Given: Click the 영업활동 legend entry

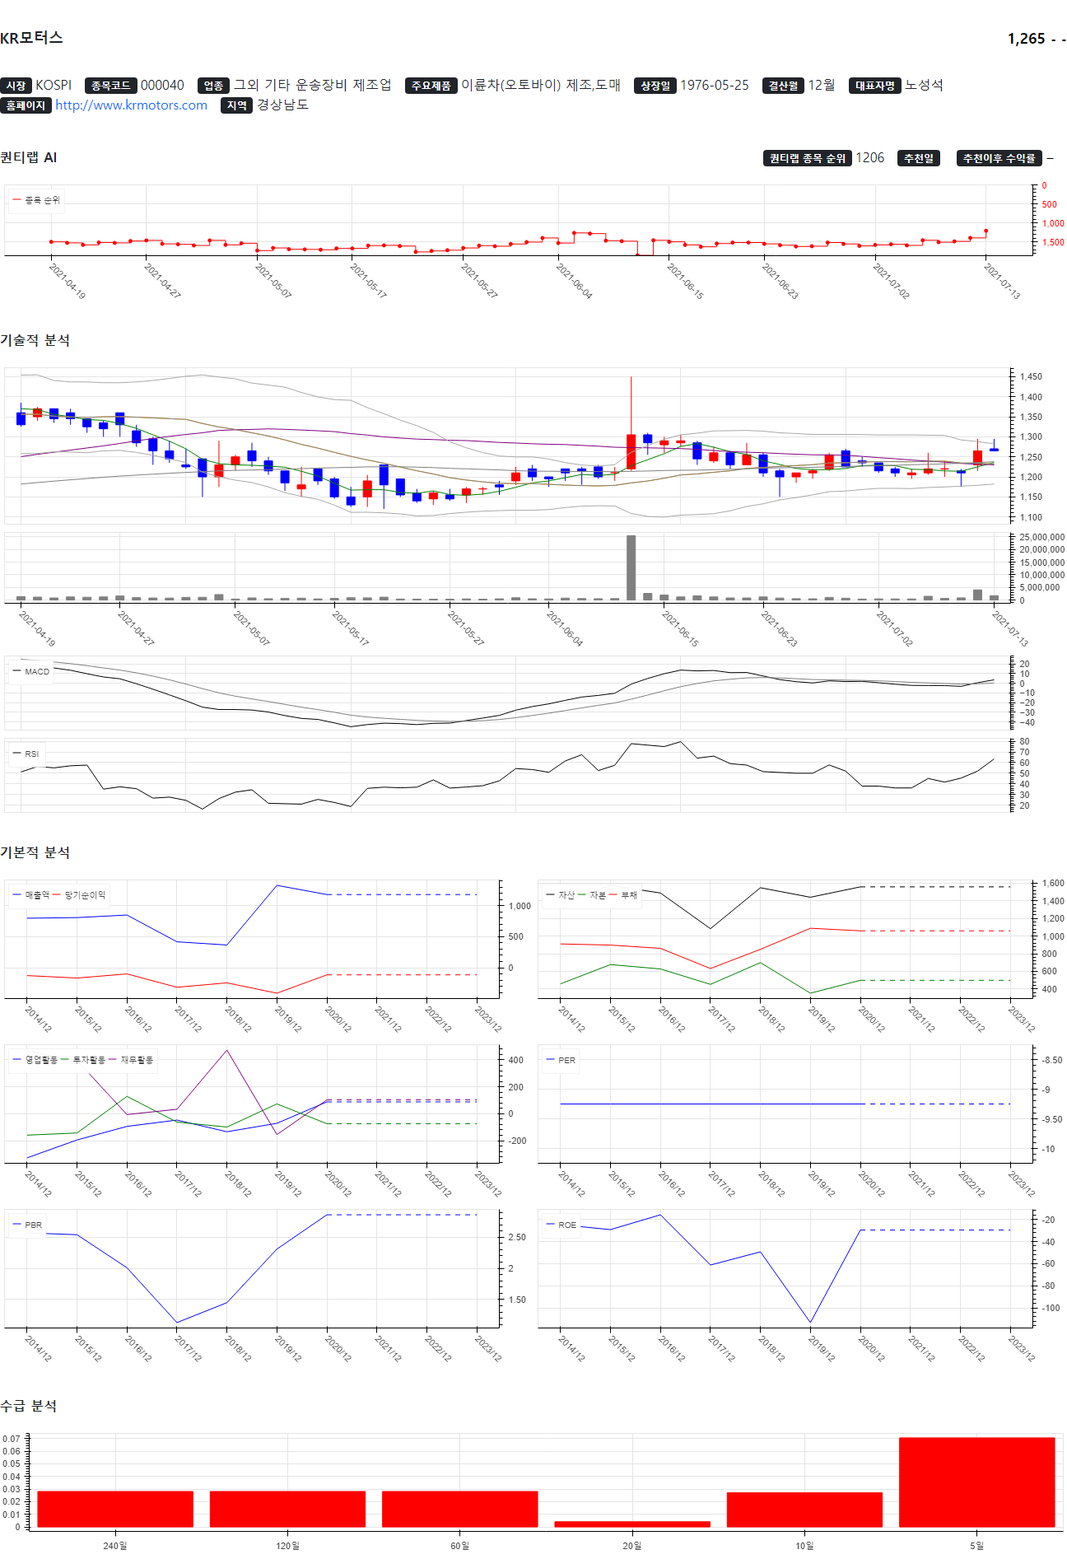Looking at the screenshot, I should tap(35, 1060).
